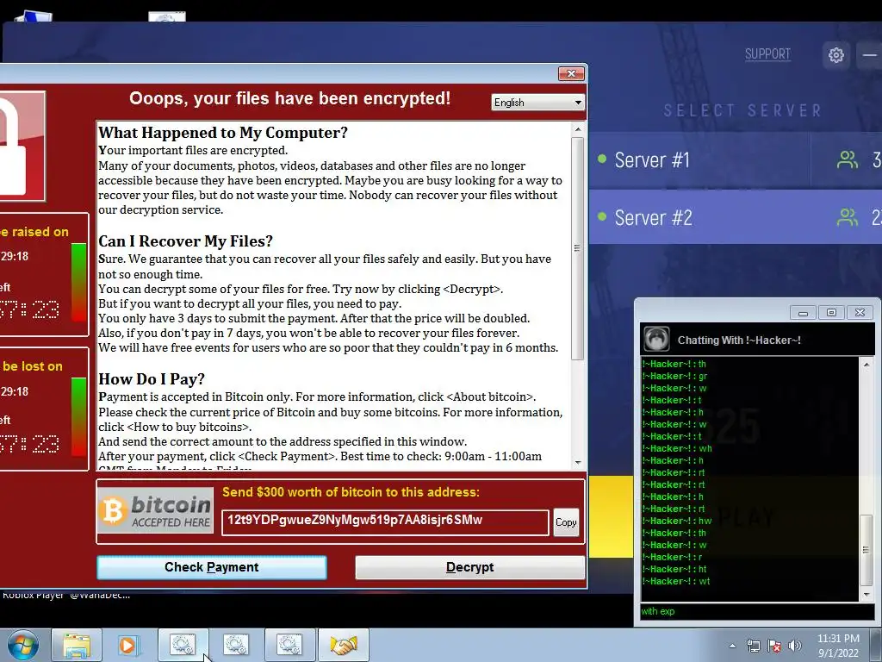Click the 'raised on' countdown progress bar
This screenshot has height=662, width=882.
coord(78,282)
